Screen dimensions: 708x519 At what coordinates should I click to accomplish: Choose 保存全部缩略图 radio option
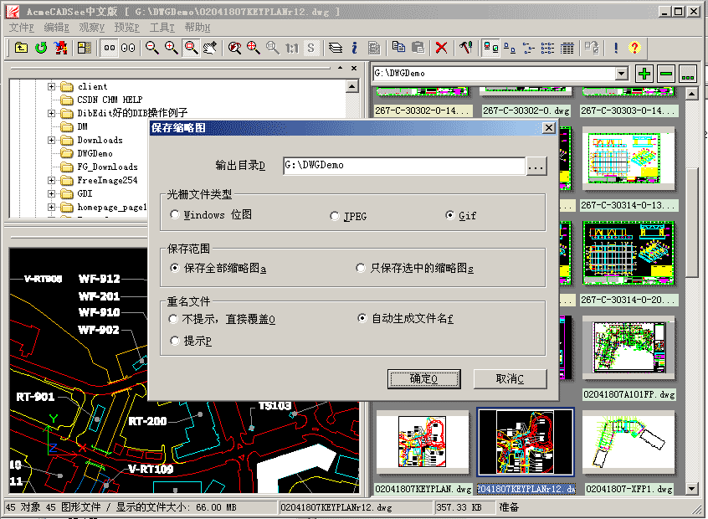click(174, 268)
